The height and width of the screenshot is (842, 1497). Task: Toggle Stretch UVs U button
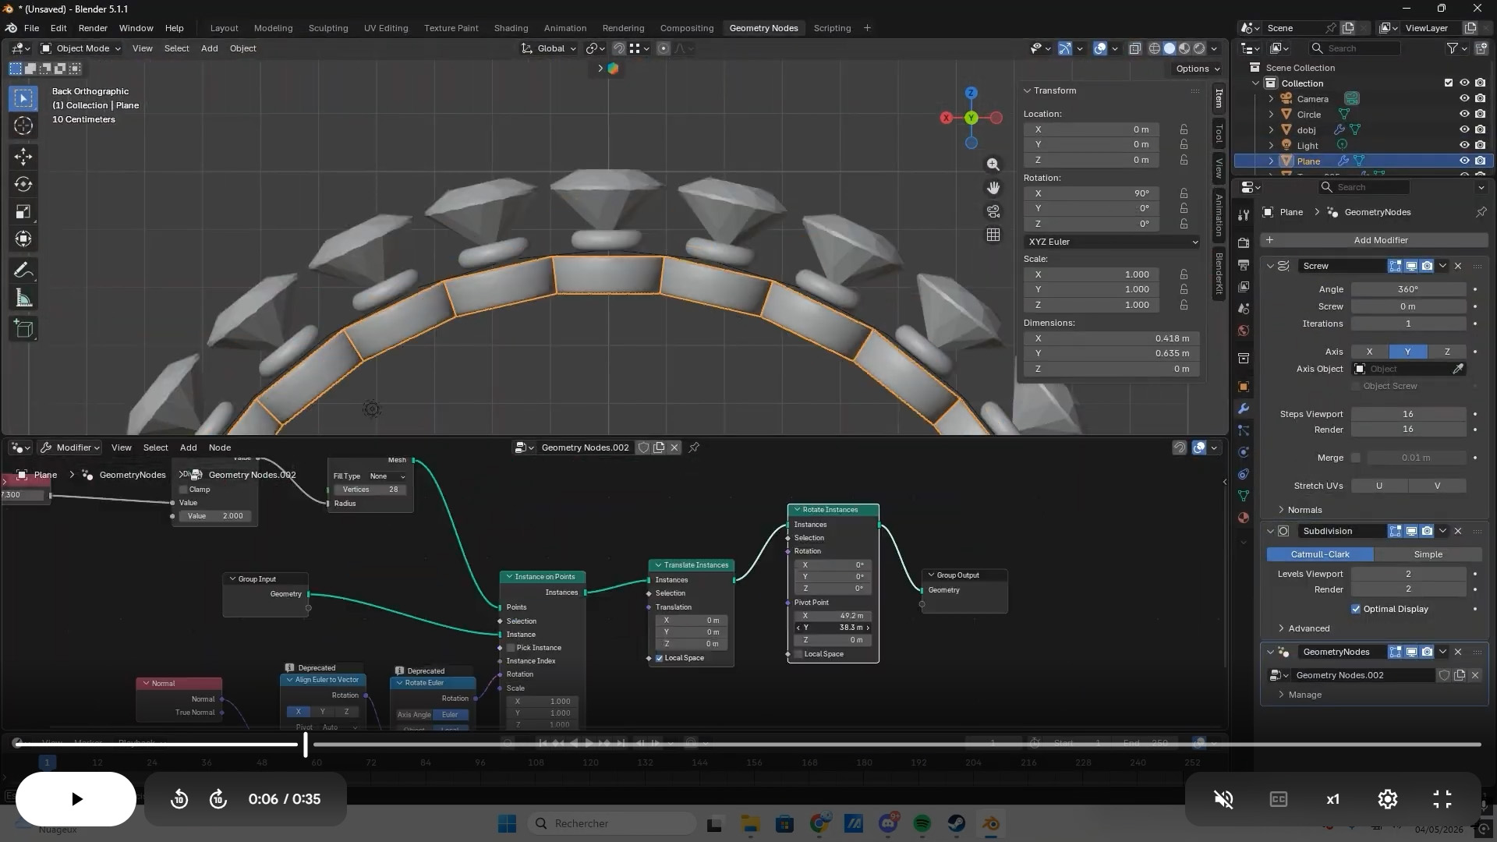(x=1378, y=486)
